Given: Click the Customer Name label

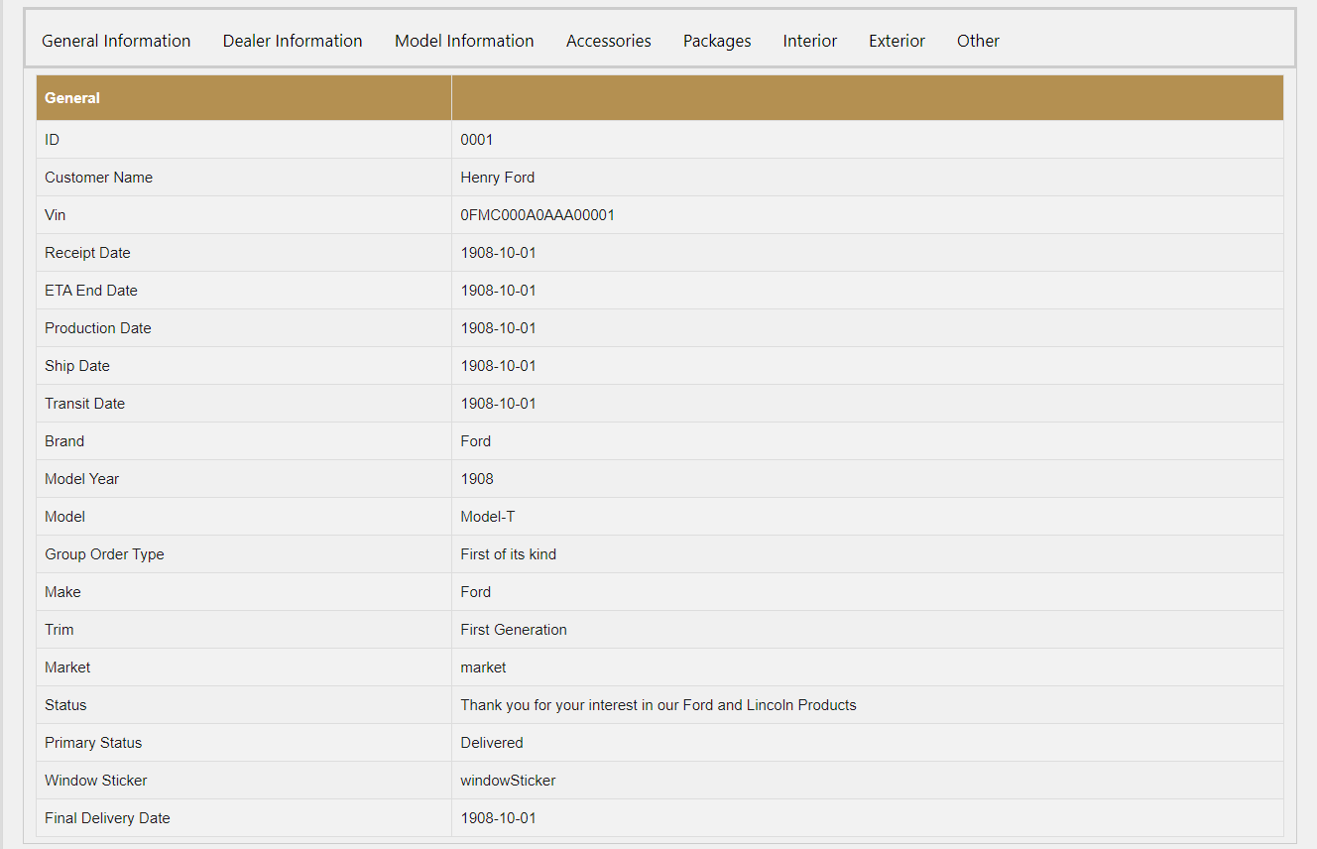Looking at the screenshot, I should coord(99,178).
